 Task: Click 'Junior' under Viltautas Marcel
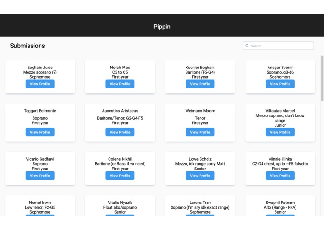tap(280, 125)
